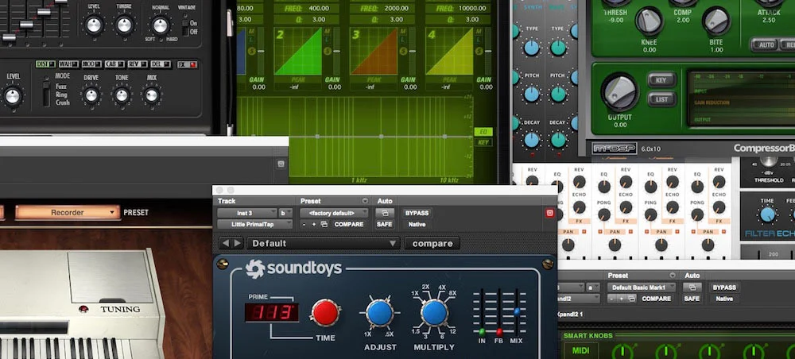795x359 pixels.
Task: Open the Little PrimalTap plugin dropdown
Action: [255, 224]
